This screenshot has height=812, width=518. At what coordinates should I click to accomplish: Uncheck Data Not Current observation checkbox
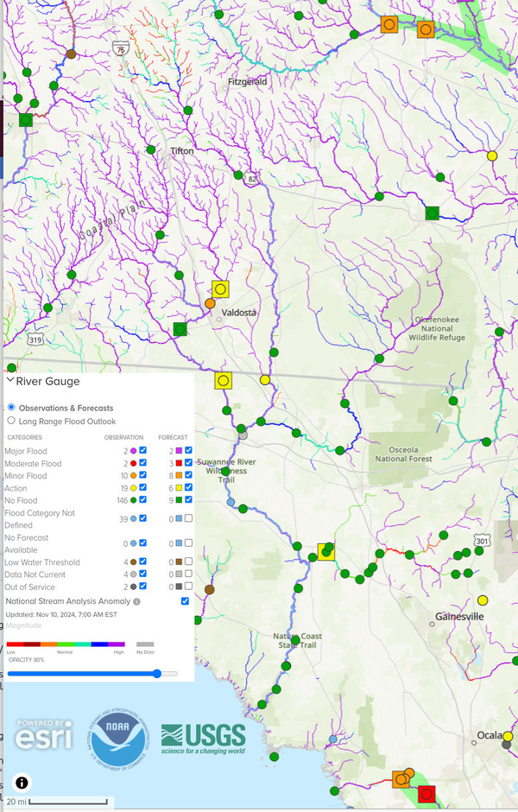142,574
